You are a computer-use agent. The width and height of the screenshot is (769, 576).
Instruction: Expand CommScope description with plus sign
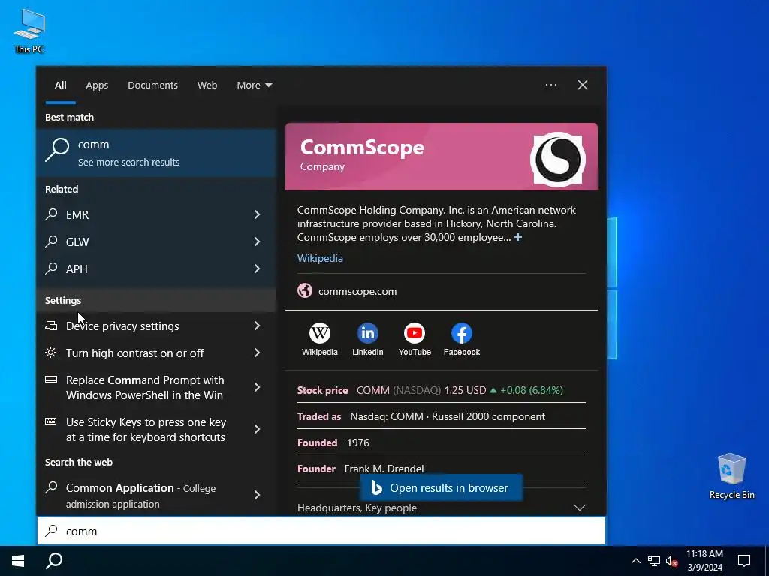pyautogui.click(x=518, y=237)
